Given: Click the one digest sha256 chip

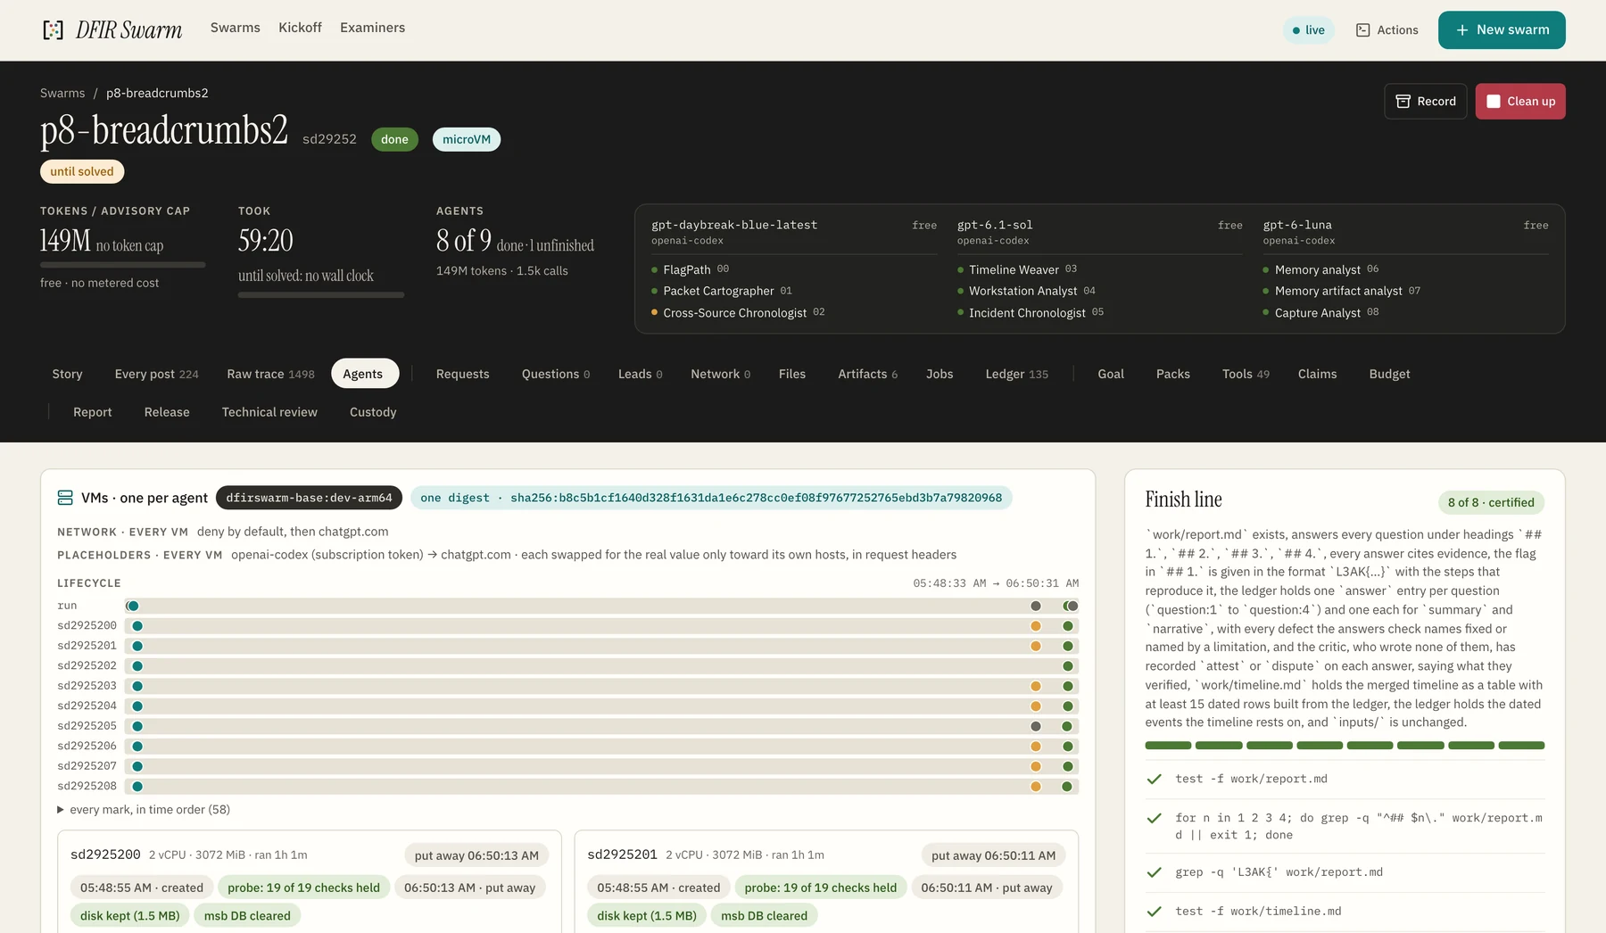Looking at the screenshot, I should tap(711, 498).
